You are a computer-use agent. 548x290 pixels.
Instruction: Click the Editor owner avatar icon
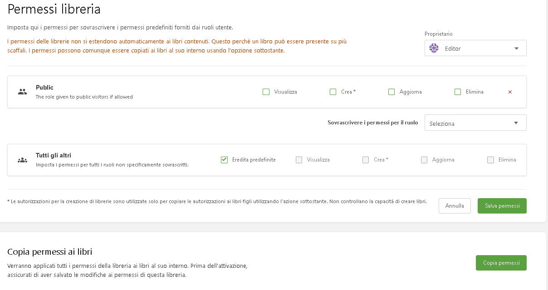click(x=434, y=48)
